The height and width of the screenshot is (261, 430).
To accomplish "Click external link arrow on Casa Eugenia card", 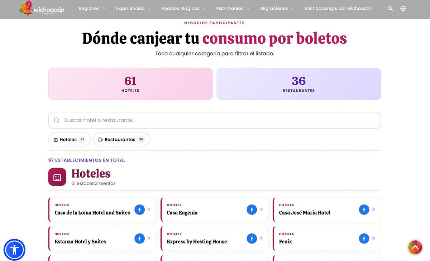I will (261, 210).
